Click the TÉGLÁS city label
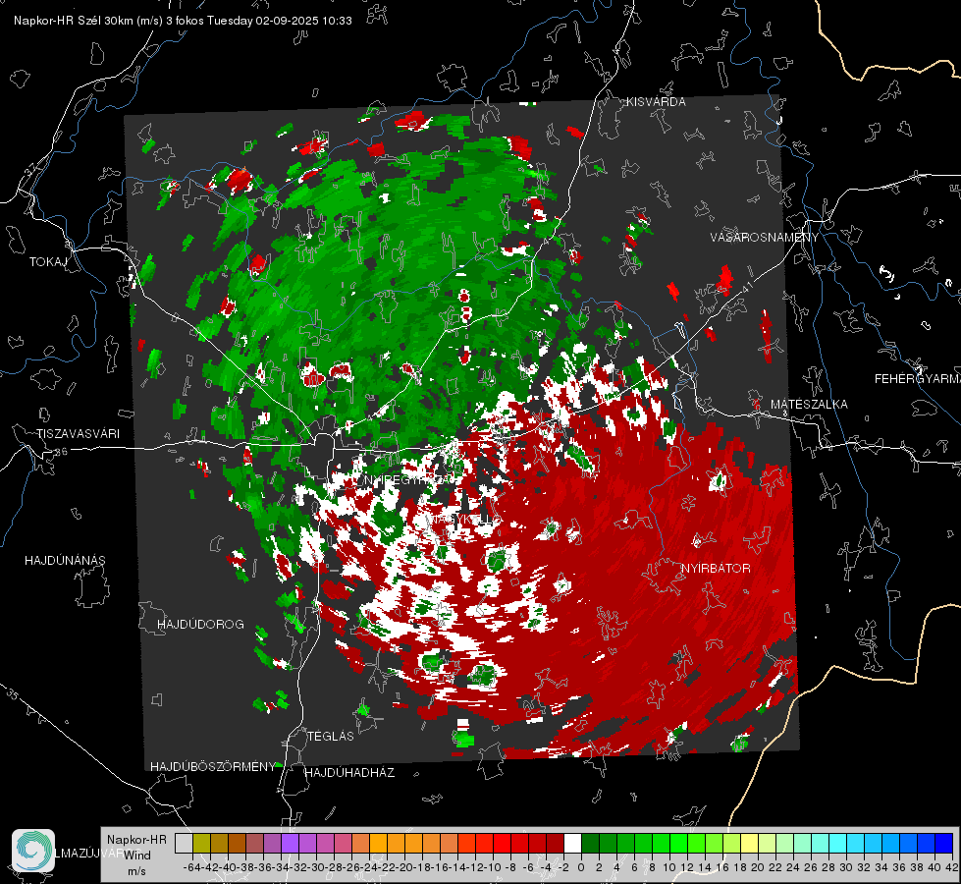Viewport: 961px width, 884px height. (x=331, y=736)
